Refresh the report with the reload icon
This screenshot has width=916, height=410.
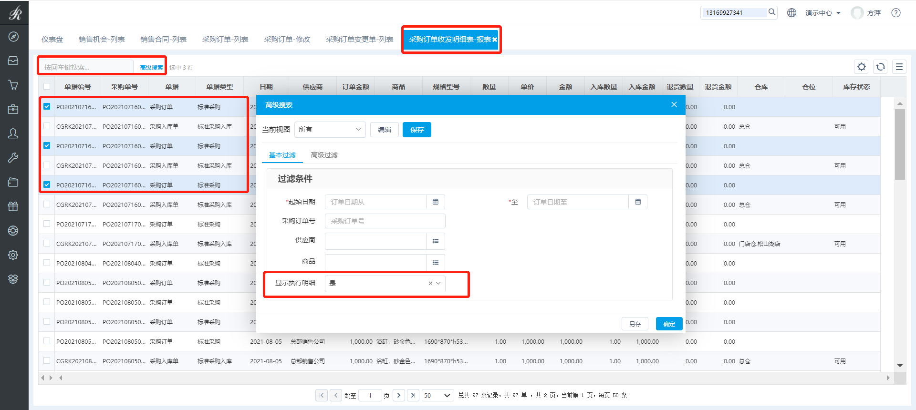881,67
